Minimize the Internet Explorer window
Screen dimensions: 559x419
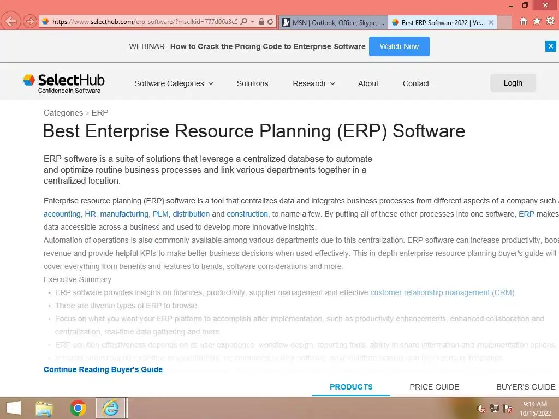coord(511,5)
